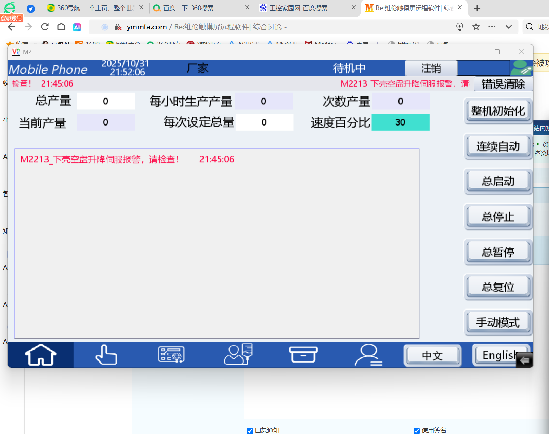Open the parameter settings panel icon
Screen dimensions: 549x434
coord(171,355)
